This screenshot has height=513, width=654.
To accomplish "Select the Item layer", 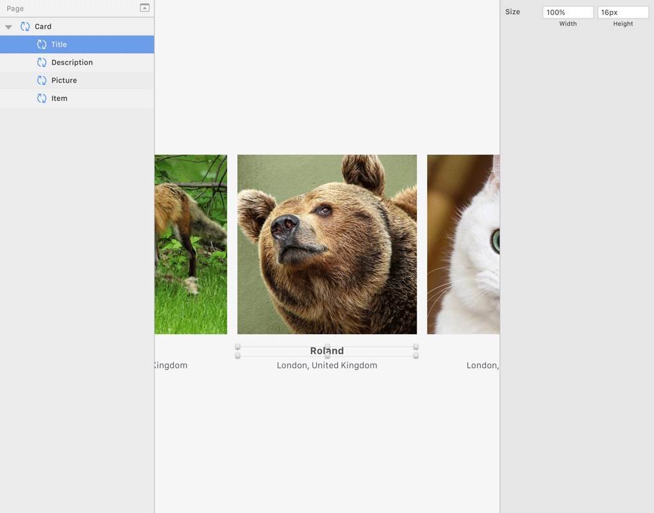I will (59, 98).
